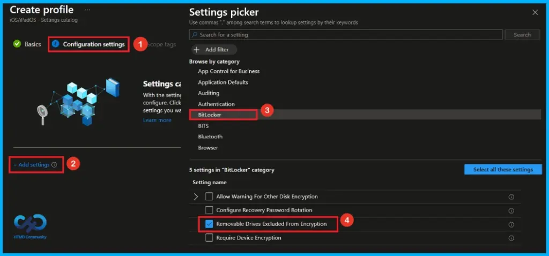This screenshot has height=256, width=549.
Task: Open the Learn more link
Action: (157, 120)
